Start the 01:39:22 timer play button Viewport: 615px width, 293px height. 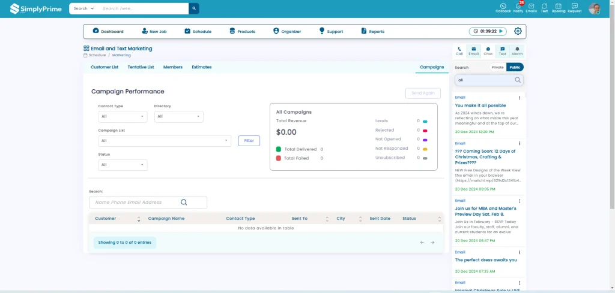point(501,31)
